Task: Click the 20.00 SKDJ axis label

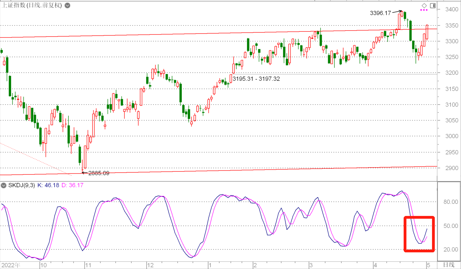Action: pos(451,250)
